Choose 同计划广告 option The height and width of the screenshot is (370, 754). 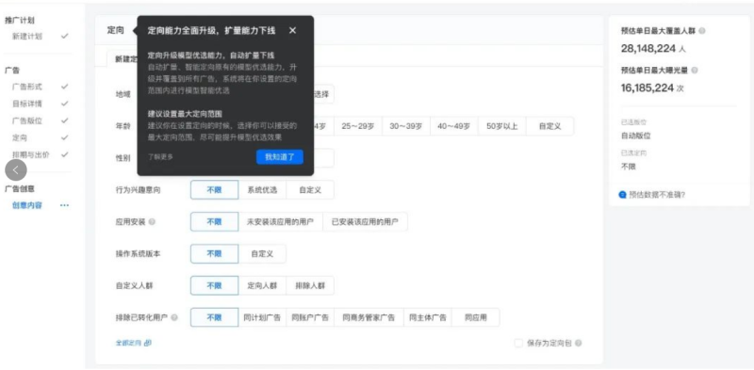pos(262,317)
